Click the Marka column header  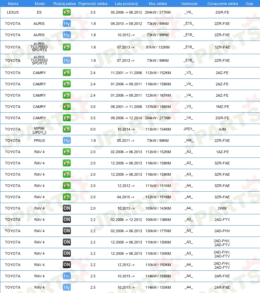13,4
